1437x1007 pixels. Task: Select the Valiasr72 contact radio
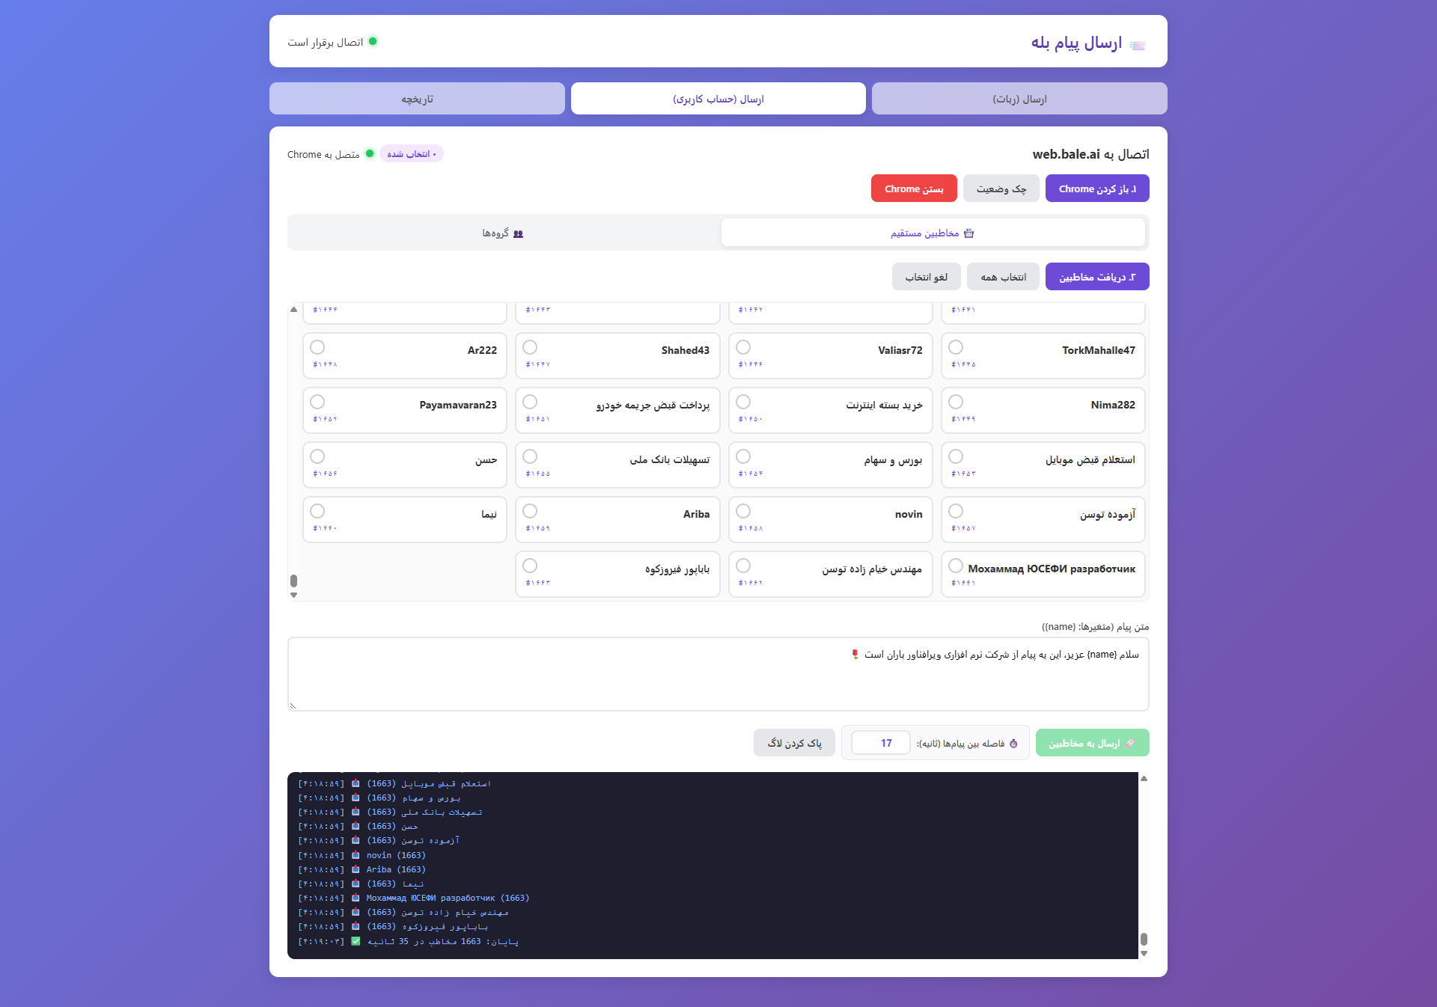pos(743,347)
